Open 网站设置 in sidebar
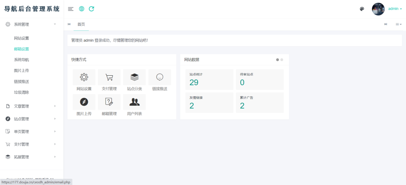The height and width of the screenshot is (185, 406). click(x=21, y=38)
